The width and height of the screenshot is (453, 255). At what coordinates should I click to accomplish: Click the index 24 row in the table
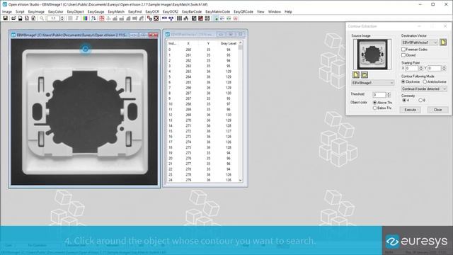click(x=202, y=180)
